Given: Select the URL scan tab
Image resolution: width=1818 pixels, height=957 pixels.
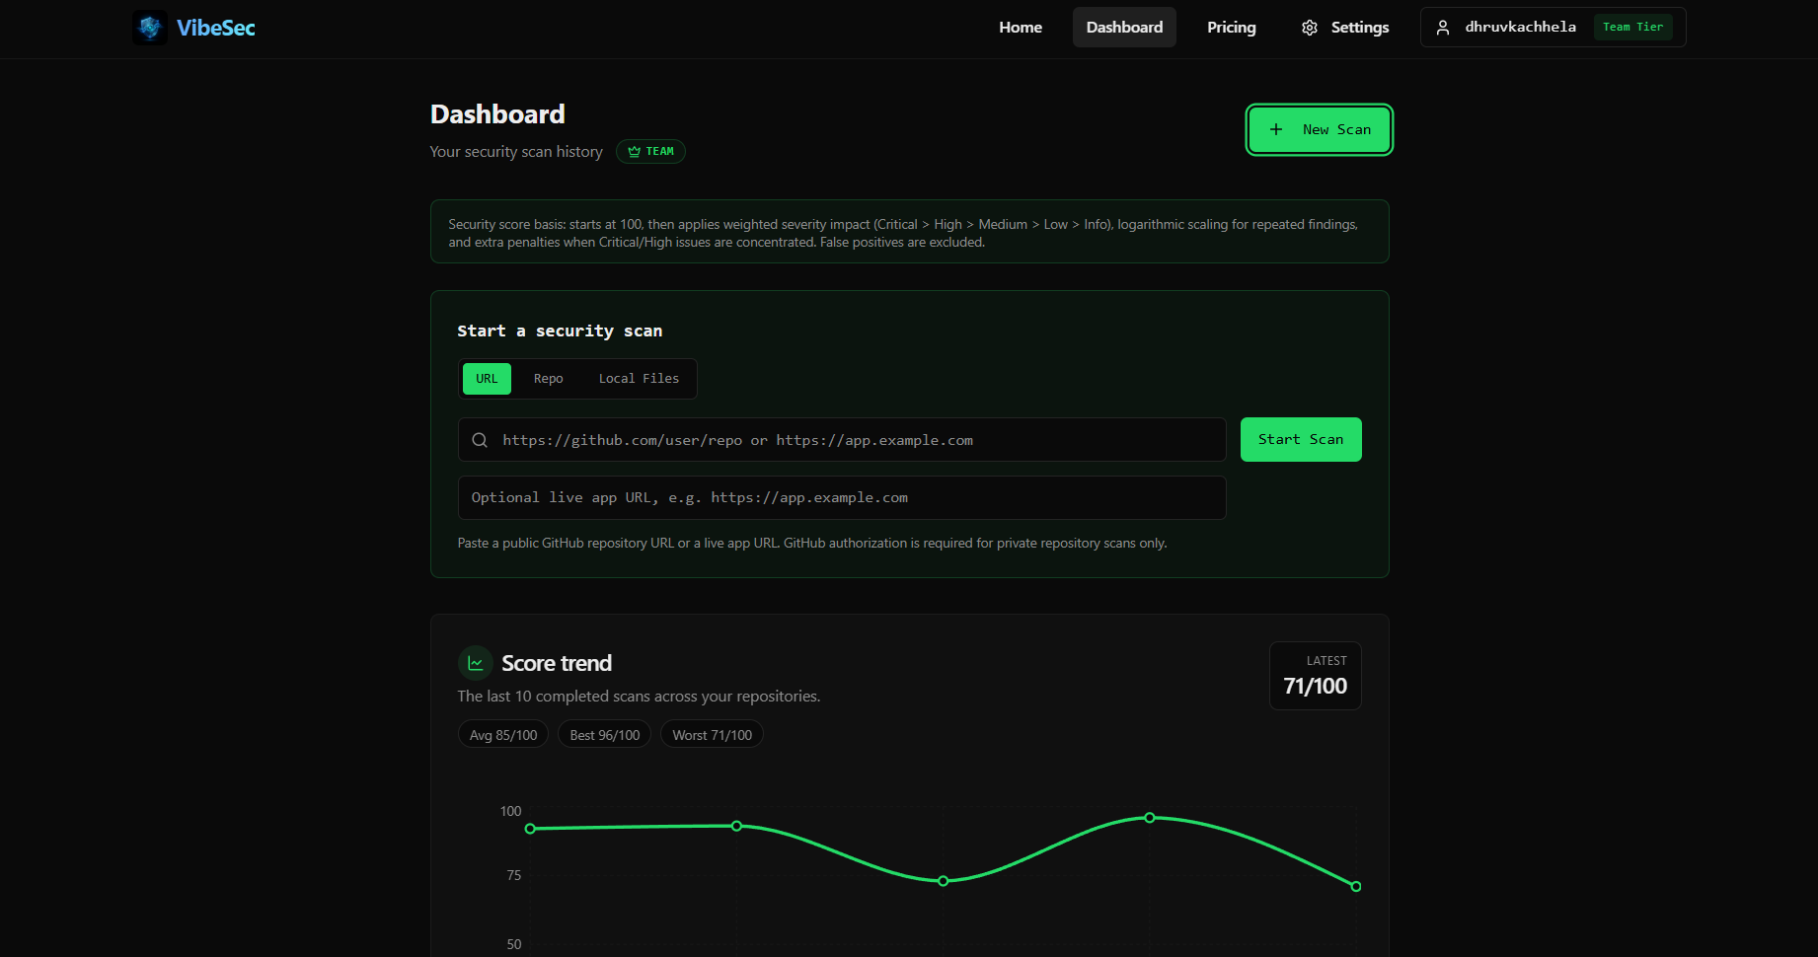Looking at the screenshot, I should coord(487,379).
